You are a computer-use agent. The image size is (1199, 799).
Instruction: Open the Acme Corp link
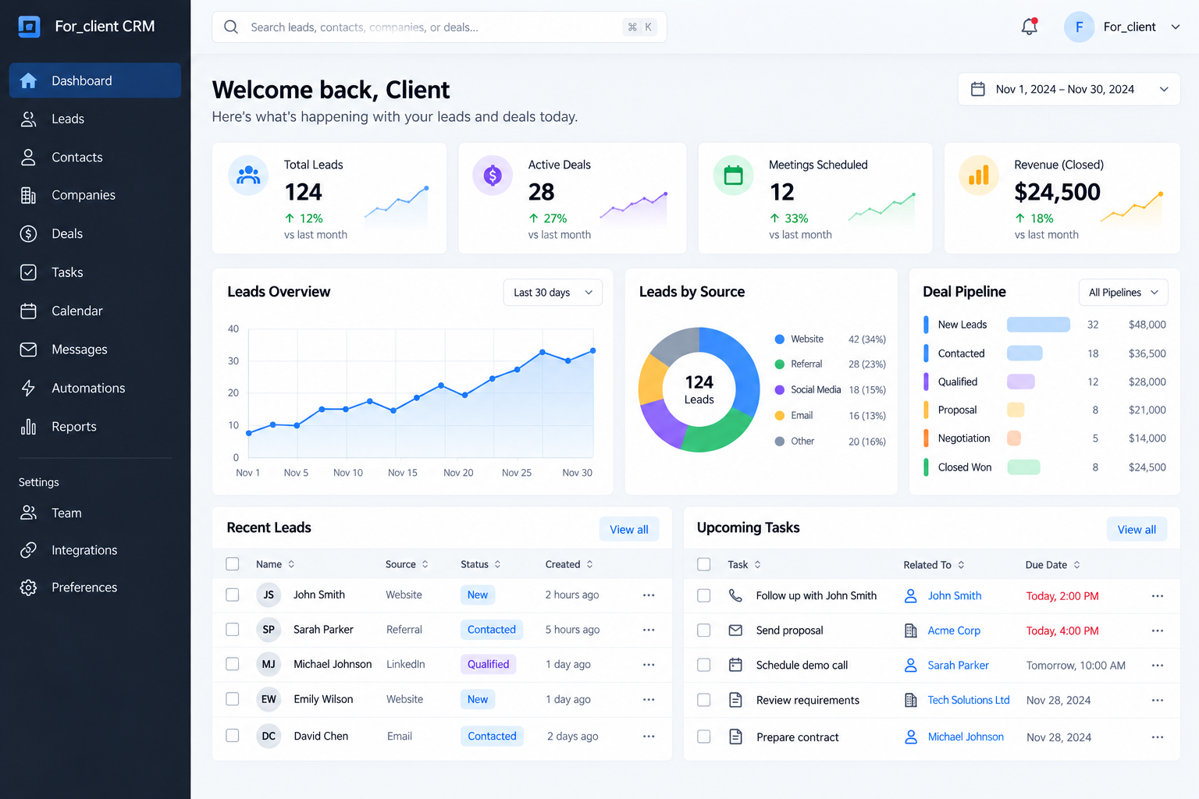[954, 630]
